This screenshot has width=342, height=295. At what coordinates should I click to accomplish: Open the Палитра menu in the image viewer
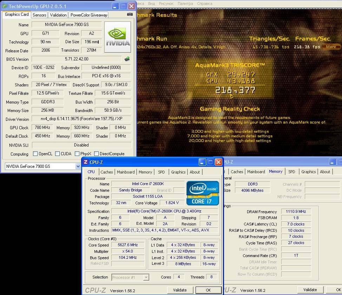(x=185, y=4)
